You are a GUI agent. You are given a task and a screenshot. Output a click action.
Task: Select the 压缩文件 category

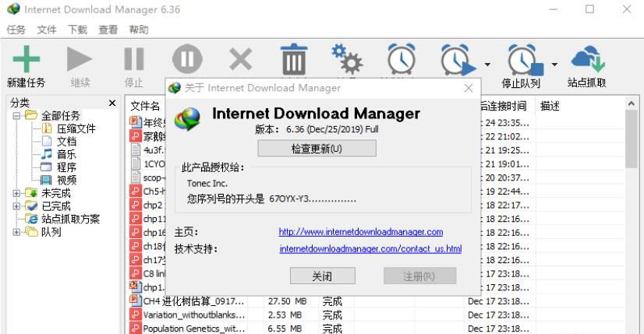click(x=76, y=128)
